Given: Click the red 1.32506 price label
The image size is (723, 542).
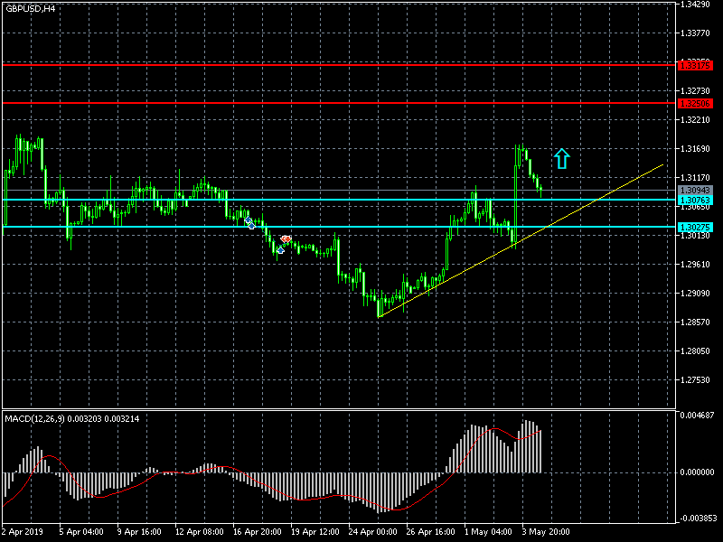Looking at the screenshot, I should click(693, 103).
